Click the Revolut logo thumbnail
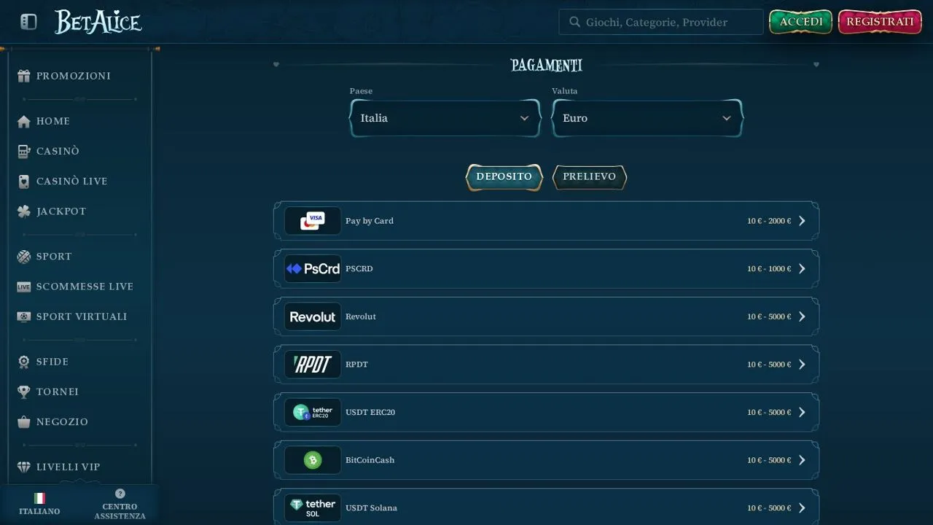 (313, 316)
